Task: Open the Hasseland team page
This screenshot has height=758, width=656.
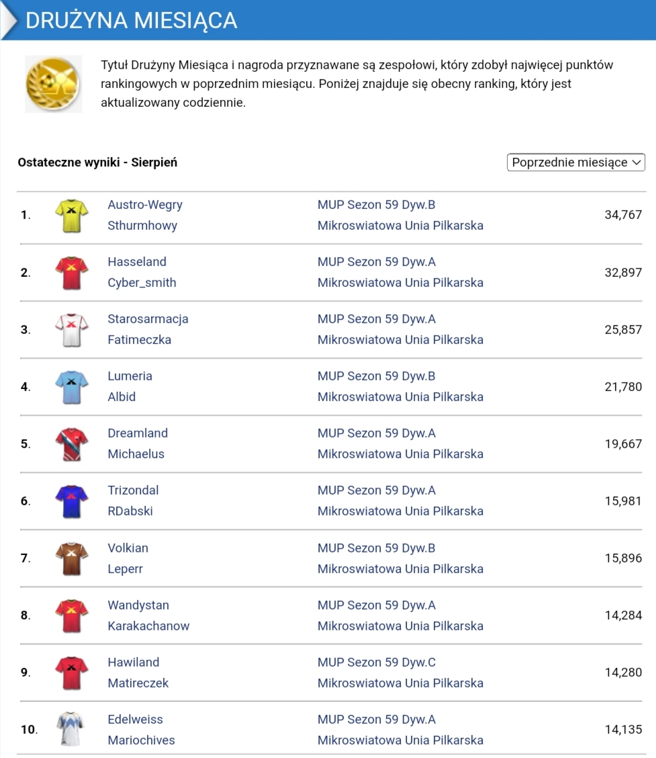Action: 137,262
